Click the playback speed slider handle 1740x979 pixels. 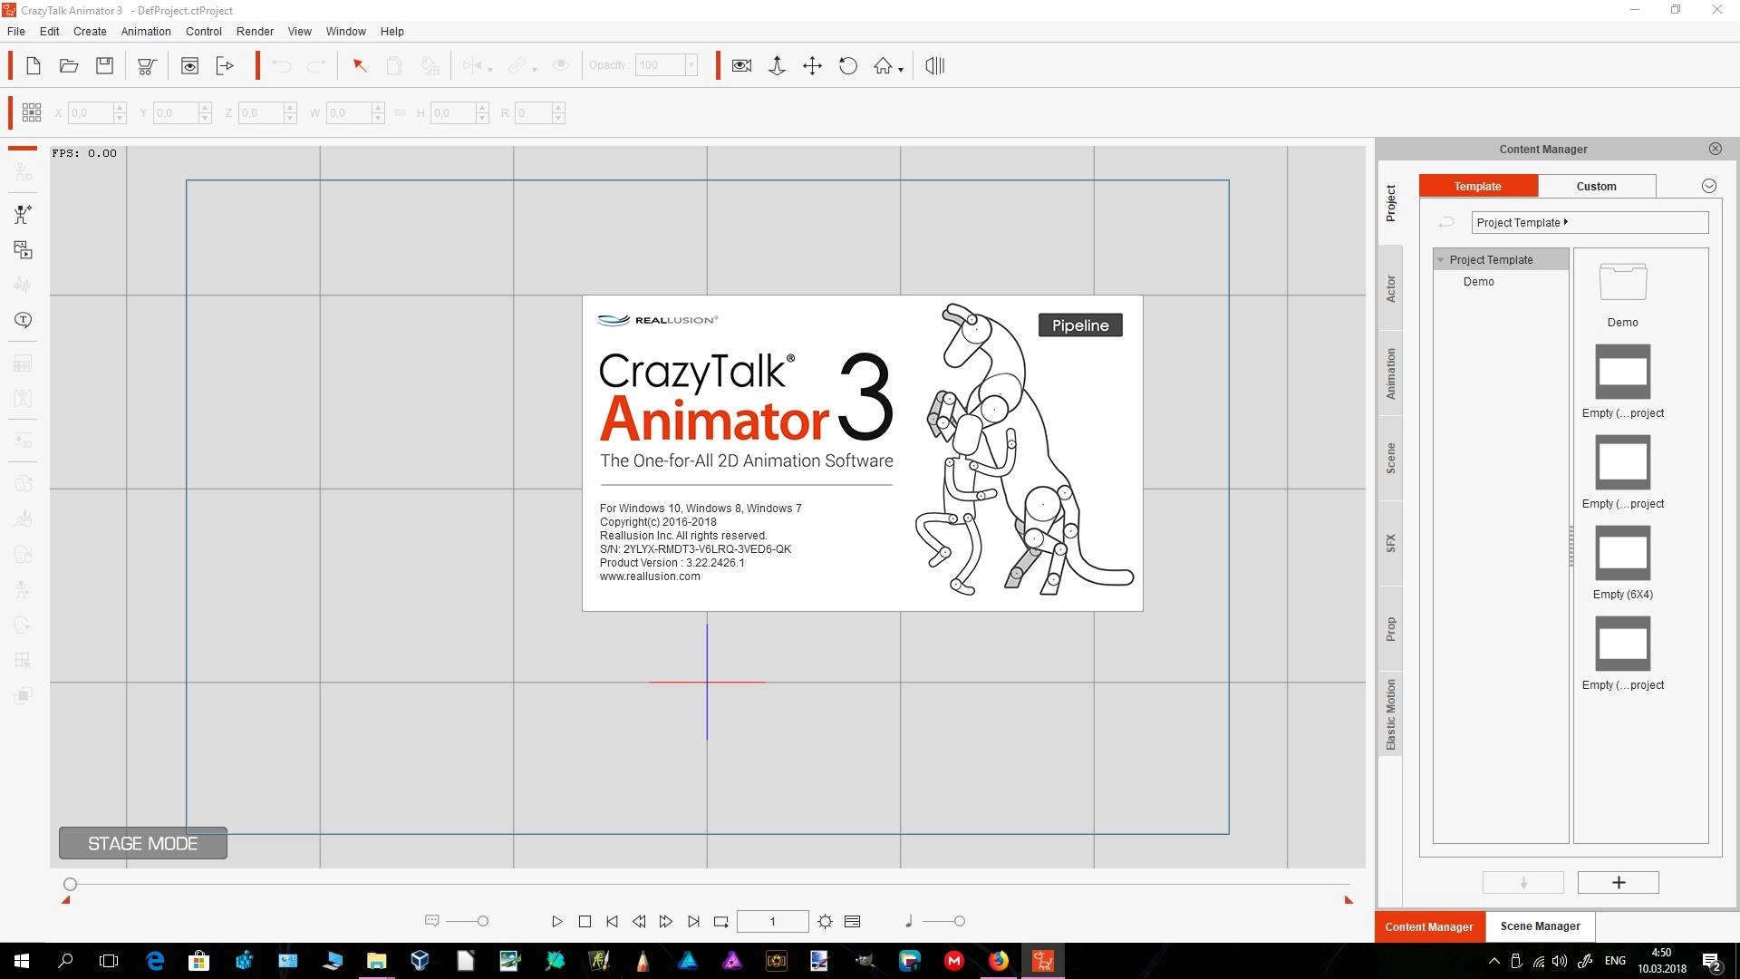pyautogui.click(x=483, y=921)
